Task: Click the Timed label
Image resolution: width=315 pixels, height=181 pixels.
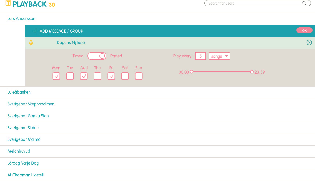Action: (78, 56)
